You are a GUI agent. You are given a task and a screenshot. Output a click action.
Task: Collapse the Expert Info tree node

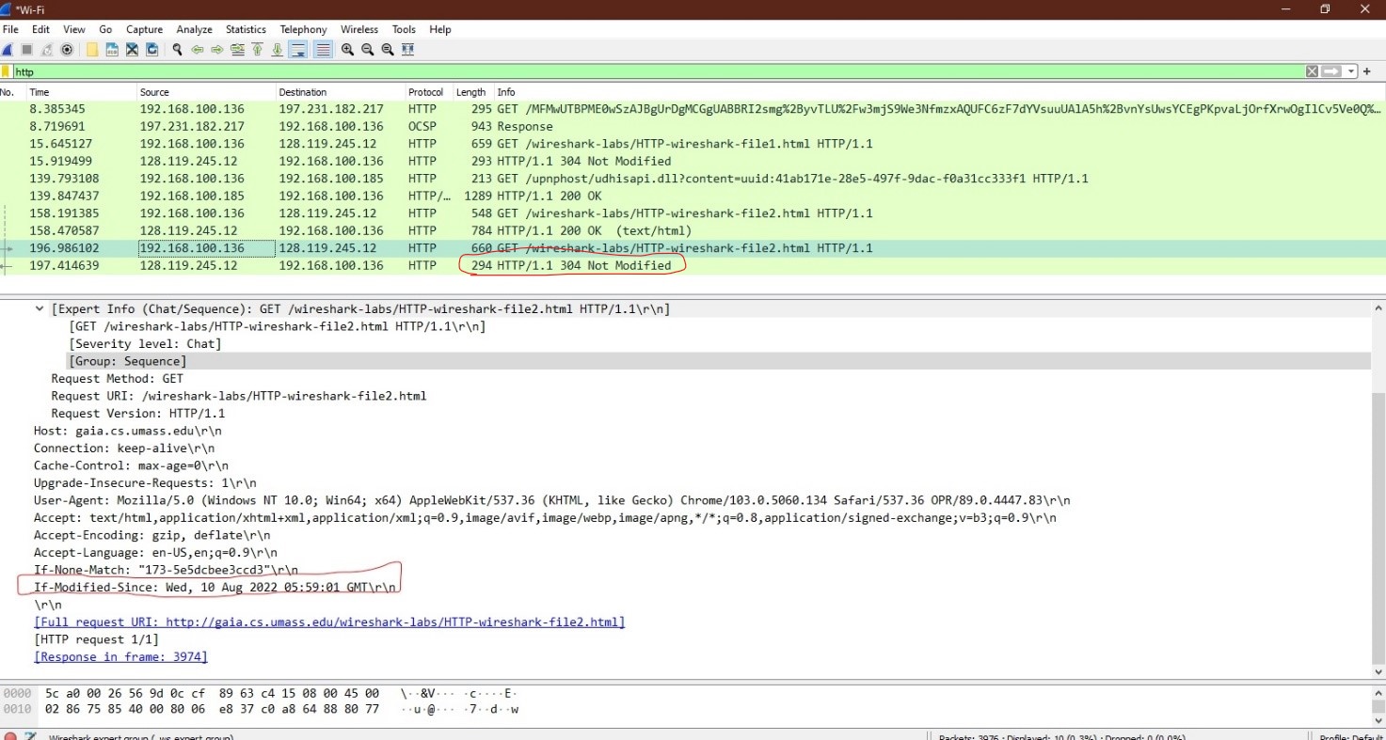[x=40, y=309]
